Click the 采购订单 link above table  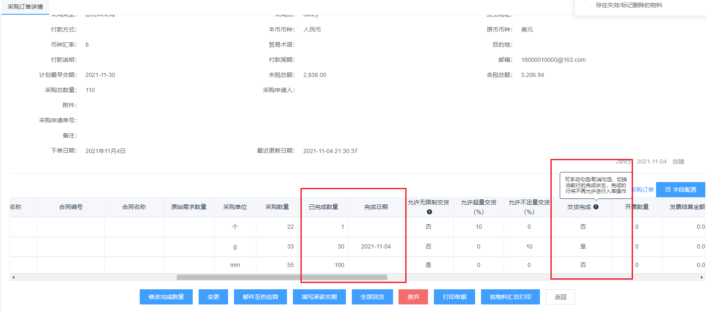click(x=643, y=190)
